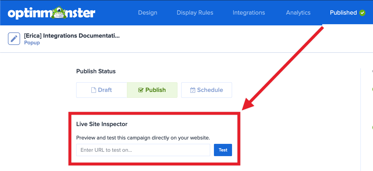Set publish status to Schedule
Screen dimensions: 373x171
(x=206, y=90)
